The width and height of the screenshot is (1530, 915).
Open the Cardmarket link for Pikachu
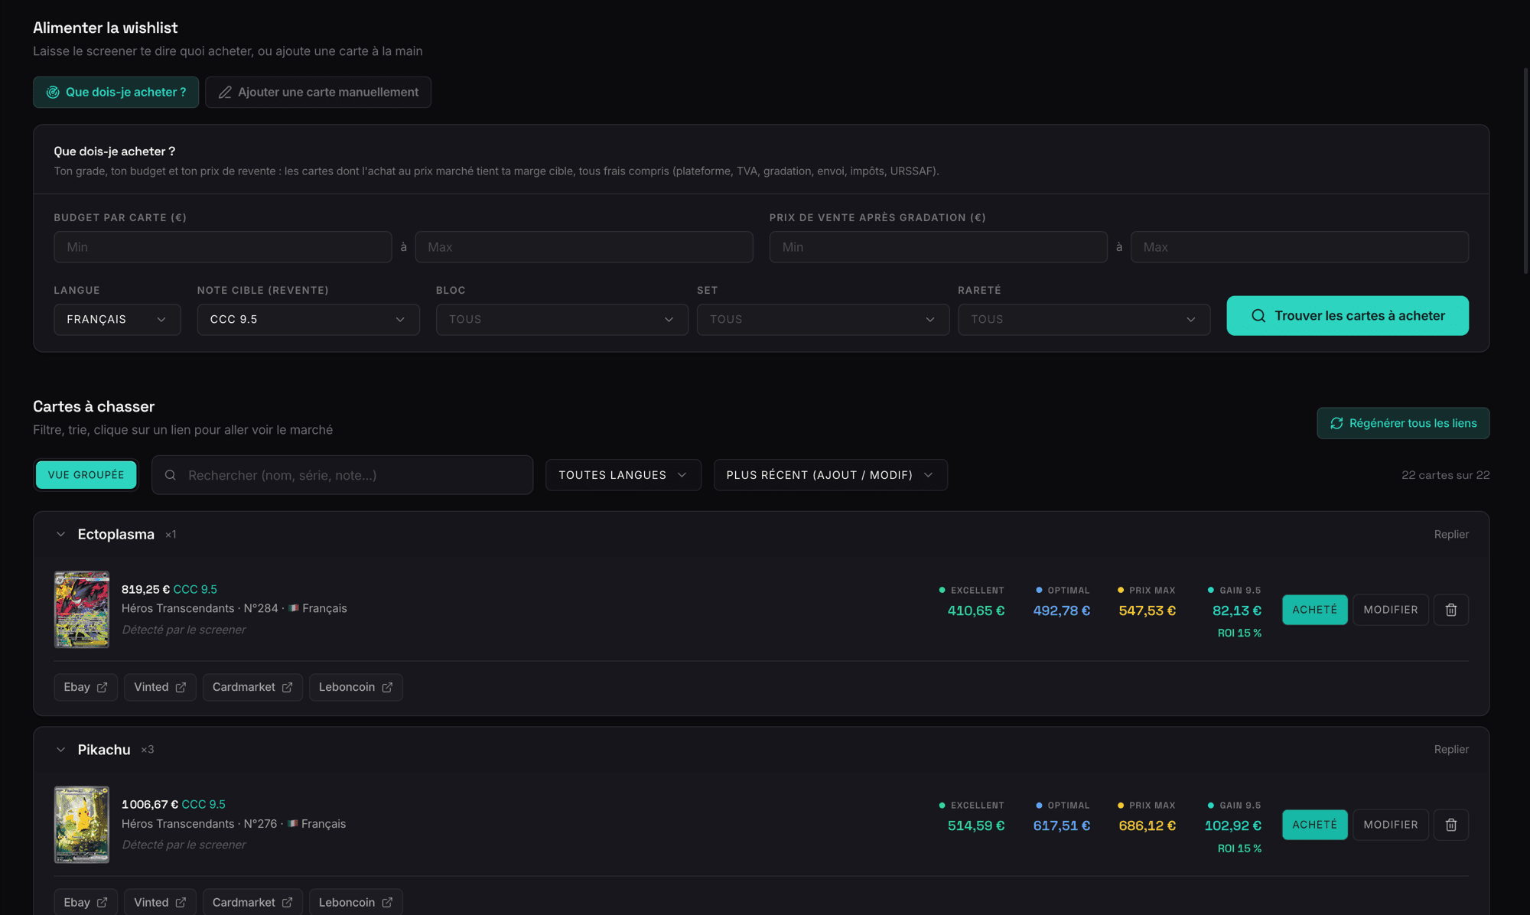click(x=252, y=902)
